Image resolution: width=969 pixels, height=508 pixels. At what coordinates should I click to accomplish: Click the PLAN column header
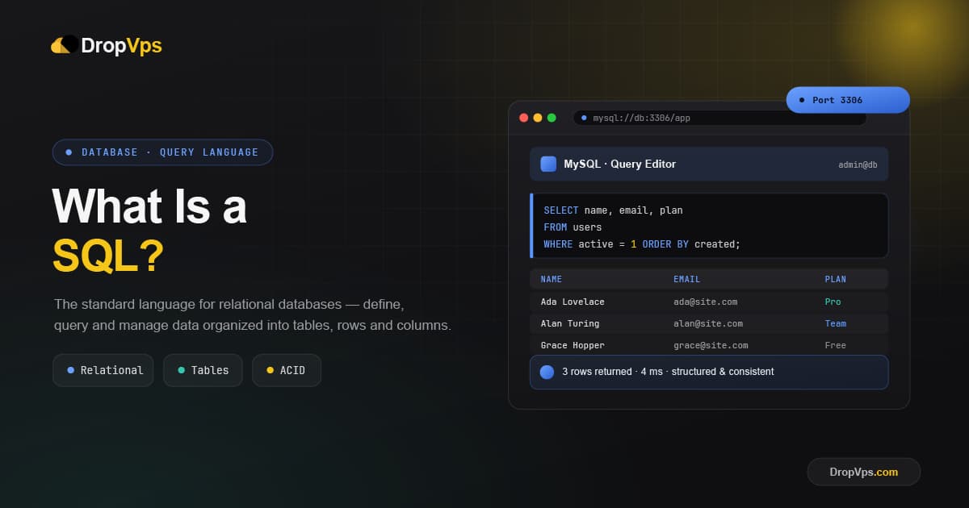835,279
